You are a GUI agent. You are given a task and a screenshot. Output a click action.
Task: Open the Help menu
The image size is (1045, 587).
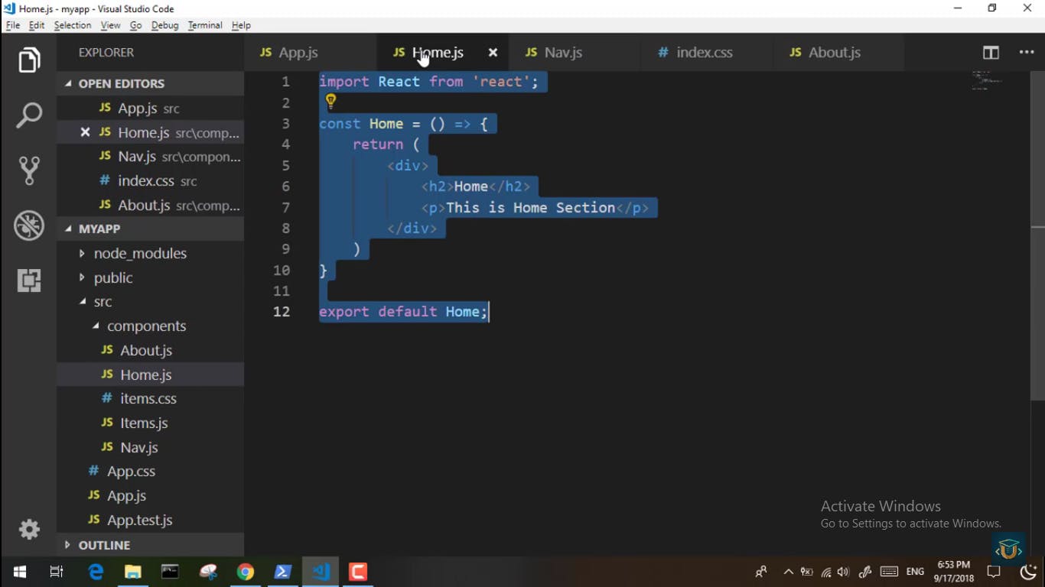[x=241, y=25]
